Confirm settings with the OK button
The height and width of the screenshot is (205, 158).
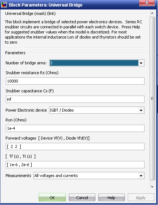[x=52, y=197]
